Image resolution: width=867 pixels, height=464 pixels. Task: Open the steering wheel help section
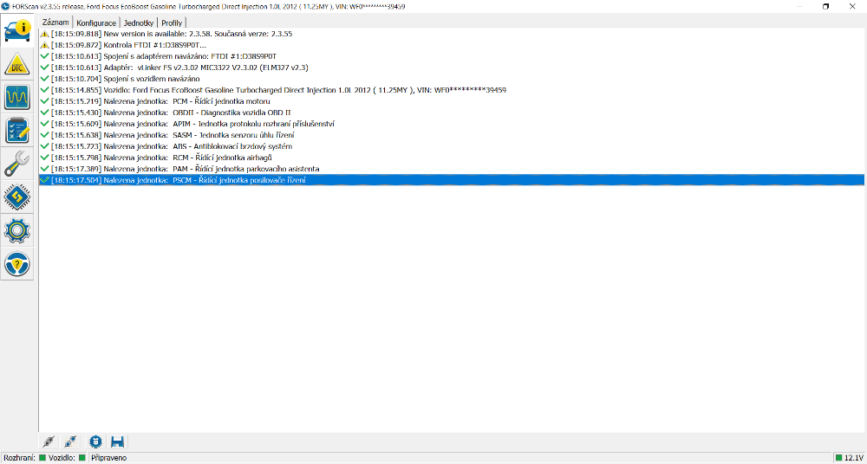coord(18,263)
